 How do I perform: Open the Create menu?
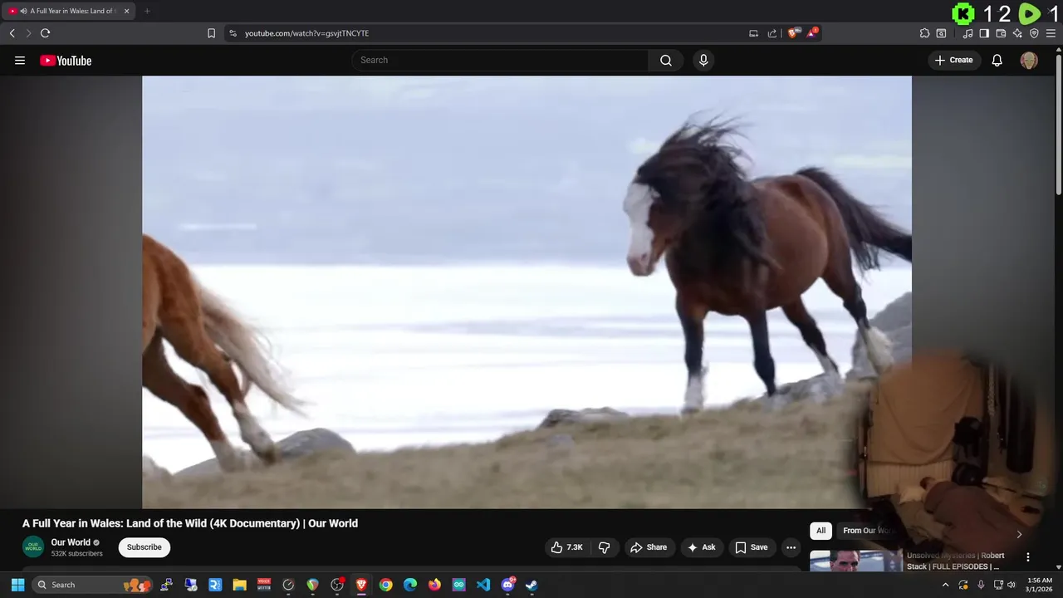point(954,60)
